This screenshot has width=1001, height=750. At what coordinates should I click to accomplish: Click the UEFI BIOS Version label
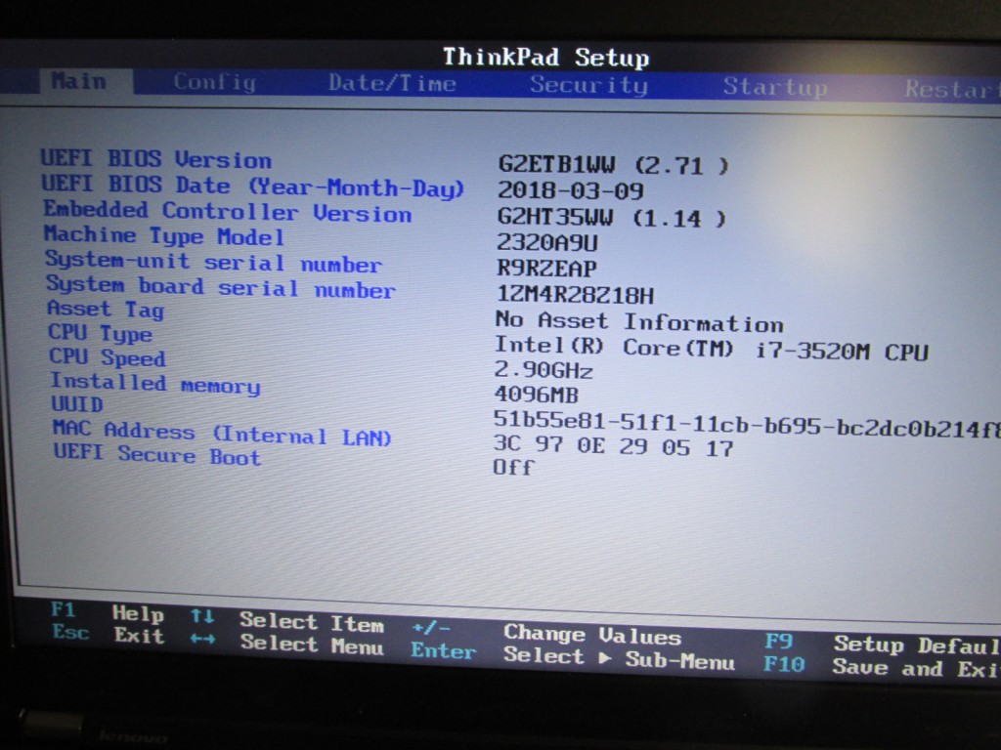[156, 159]
